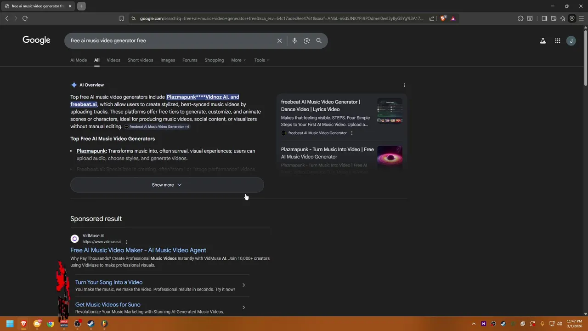Open OBS Studio on the taskbar
Viewport: 588px width, 331px height.
[x=77, y=324]
